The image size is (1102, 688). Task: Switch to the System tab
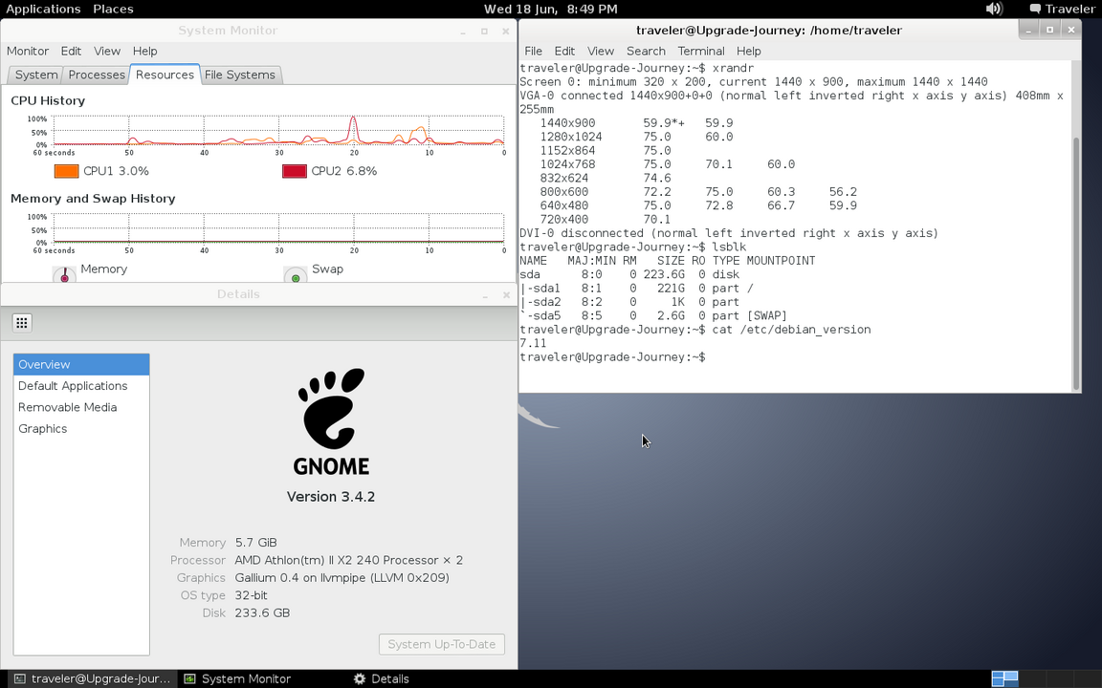(35, 75)
